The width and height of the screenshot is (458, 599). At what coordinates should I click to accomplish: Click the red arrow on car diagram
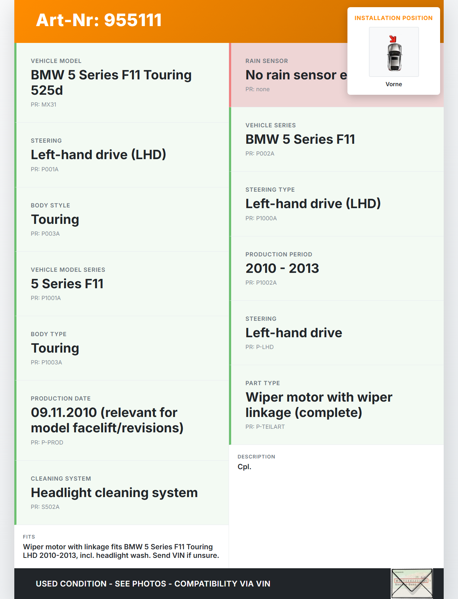(393, 39)
